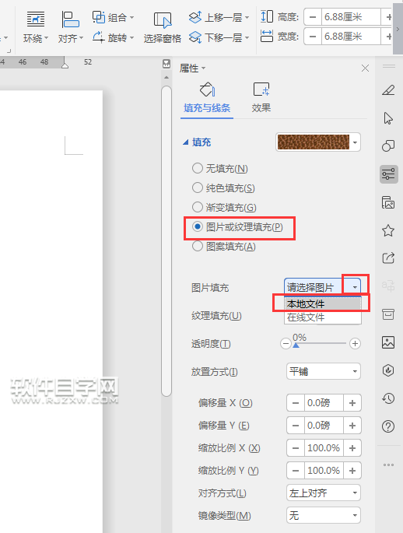Click 上移一层 bring forward
The height and width of the screenshot is (533, 403).
pos(219,17)
